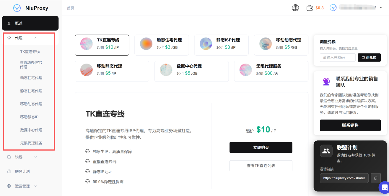
Task: Select the 移动动态代理 product card title
Action: pos(289,40)
